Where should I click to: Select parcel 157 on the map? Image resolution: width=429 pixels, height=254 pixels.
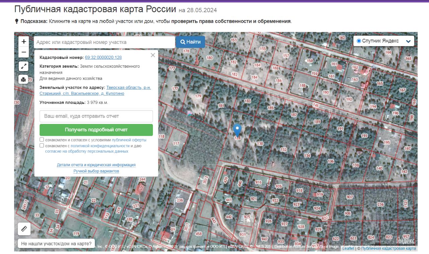click(286, 56)
